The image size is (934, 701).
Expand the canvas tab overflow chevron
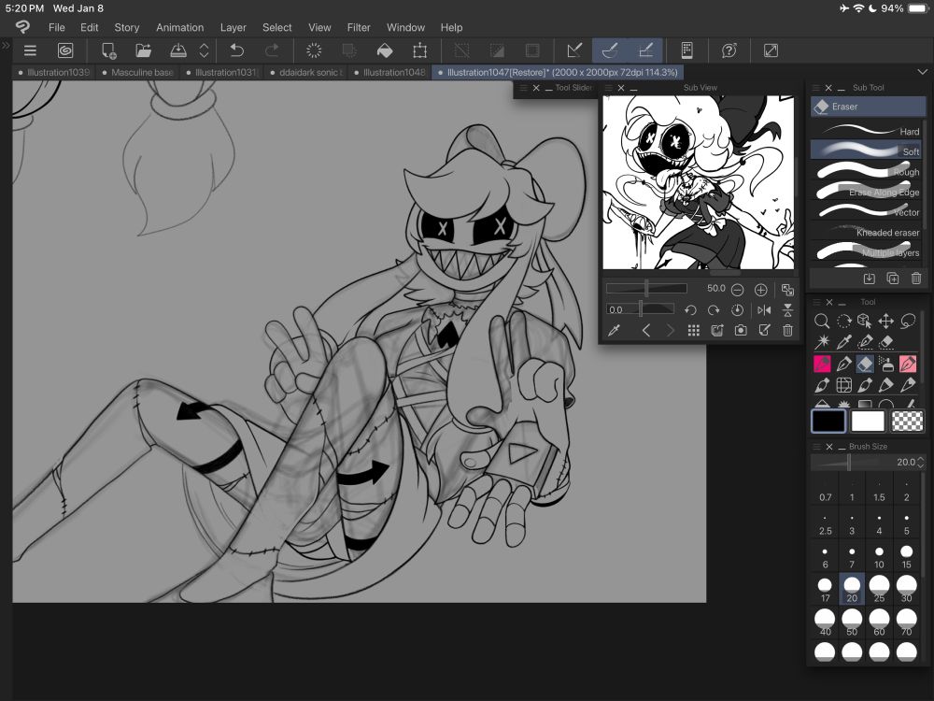923,72
